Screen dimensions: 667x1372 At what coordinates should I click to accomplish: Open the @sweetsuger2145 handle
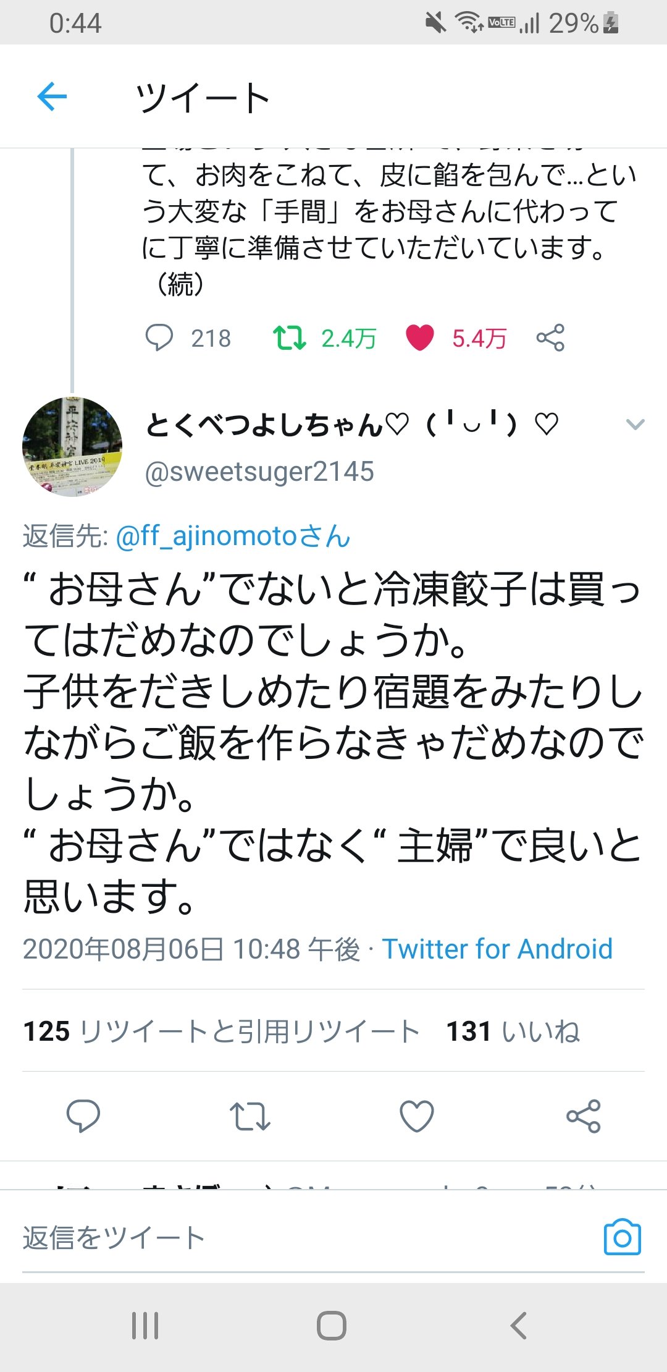[259, 472]
